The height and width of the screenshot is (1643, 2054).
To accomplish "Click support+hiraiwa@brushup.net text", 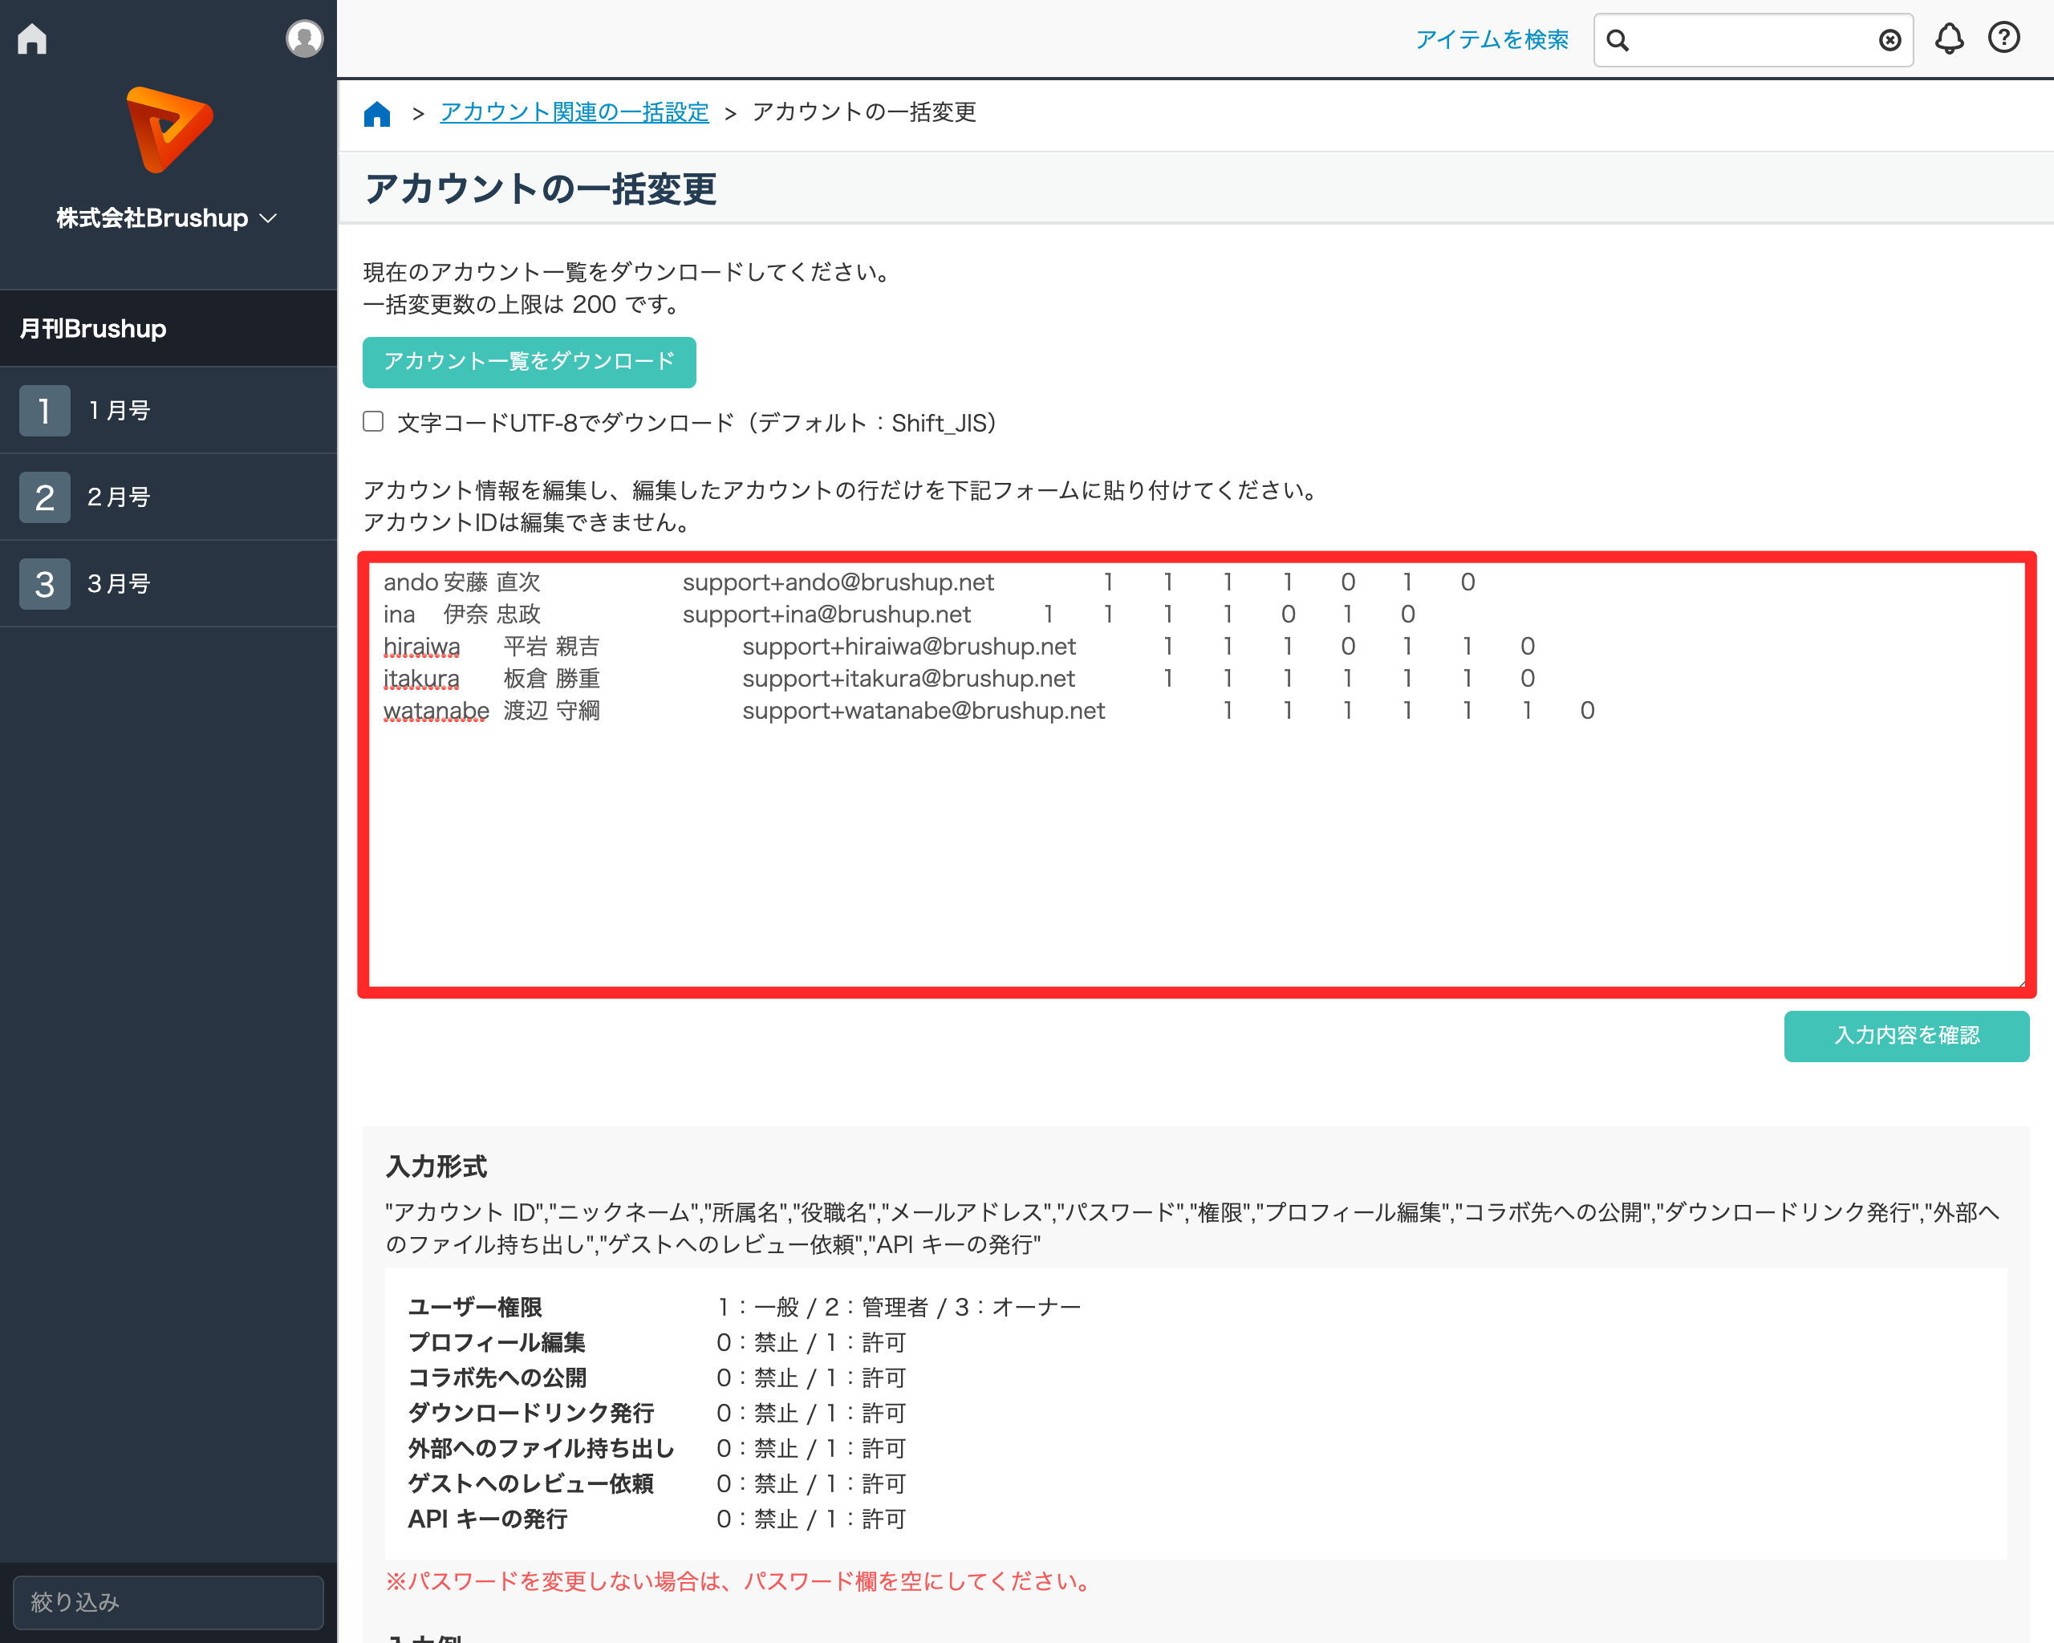I will tap(909, 647).
